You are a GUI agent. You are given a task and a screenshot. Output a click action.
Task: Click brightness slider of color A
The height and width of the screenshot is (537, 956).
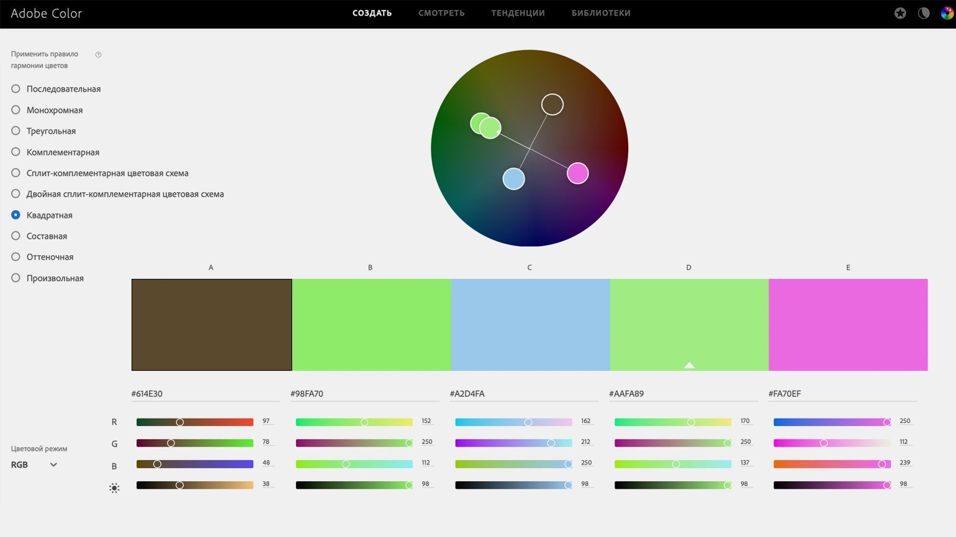(195, 485)
